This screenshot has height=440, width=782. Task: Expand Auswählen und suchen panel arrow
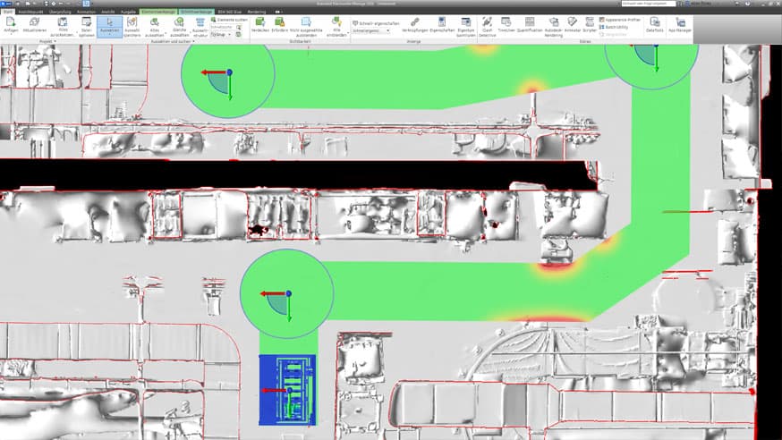tap(193, 41)
